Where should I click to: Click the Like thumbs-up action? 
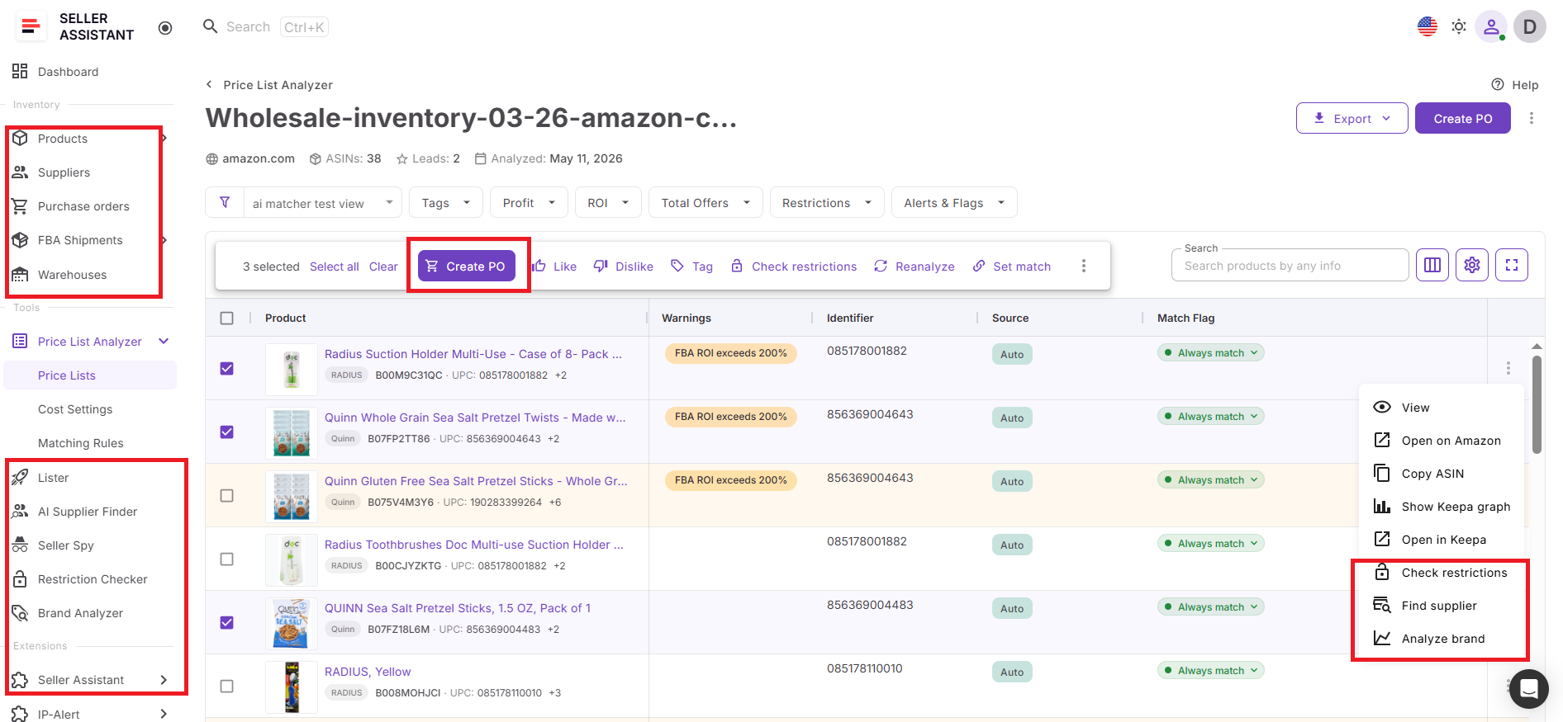coord(554,266)
